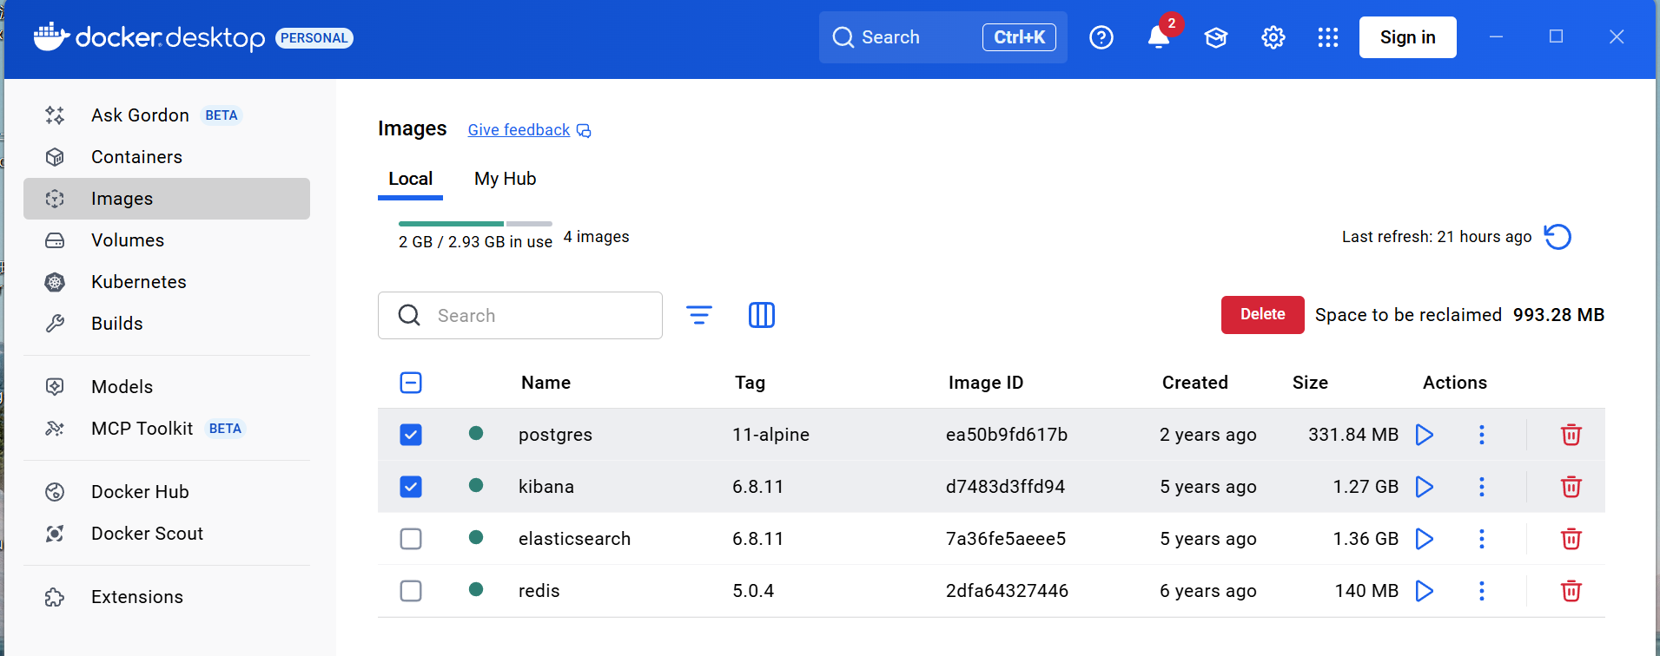The image size is (1660, 656).
Task: Open Models in sidebar
Action: 167,387
